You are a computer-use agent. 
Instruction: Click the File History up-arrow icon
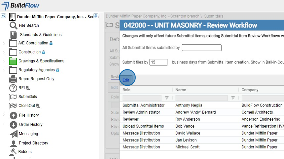tap(14, 115)
